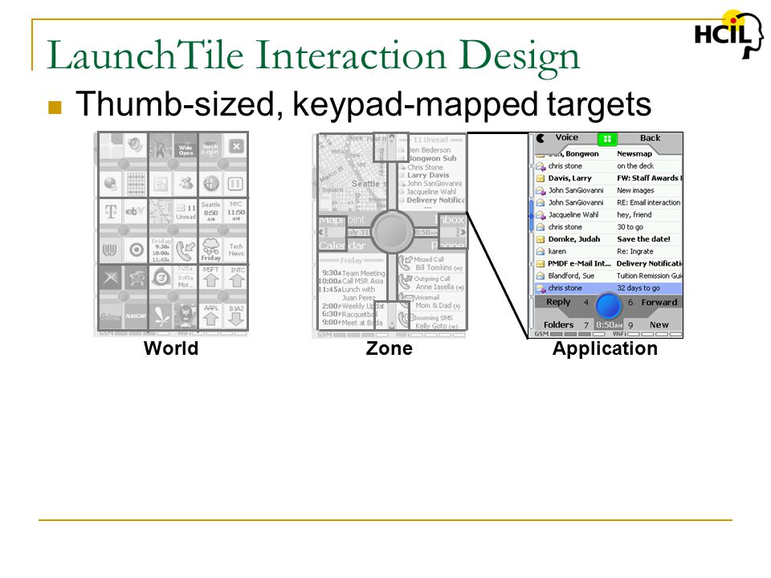Select the MSFT stock arrow tile
The width and height of the screenshot is (771, 578).
211,278
